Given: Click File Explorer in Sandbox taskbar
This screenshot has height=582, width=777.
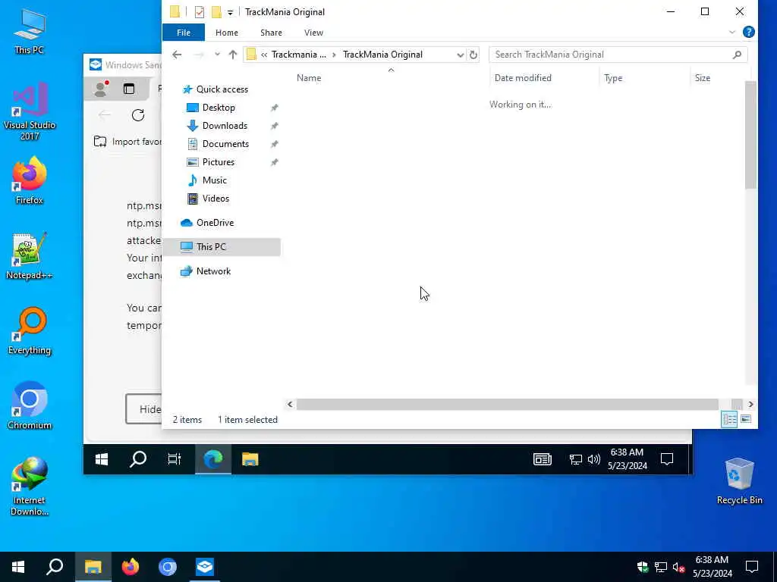Looking at the screenshot, I should (250, 460).
